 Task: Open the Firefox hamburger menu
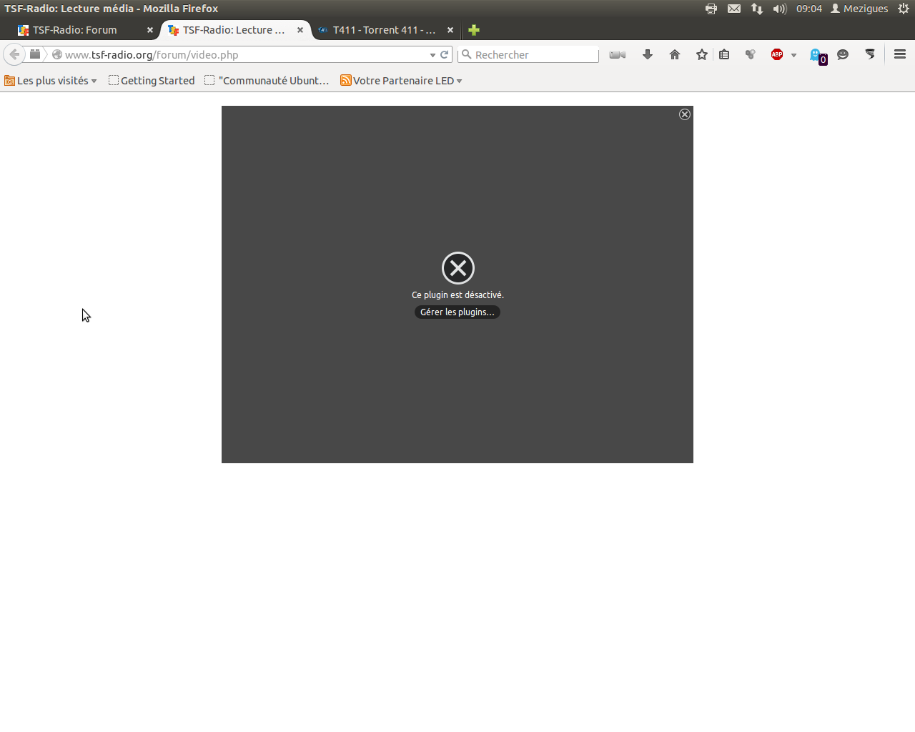click(900, 54)
